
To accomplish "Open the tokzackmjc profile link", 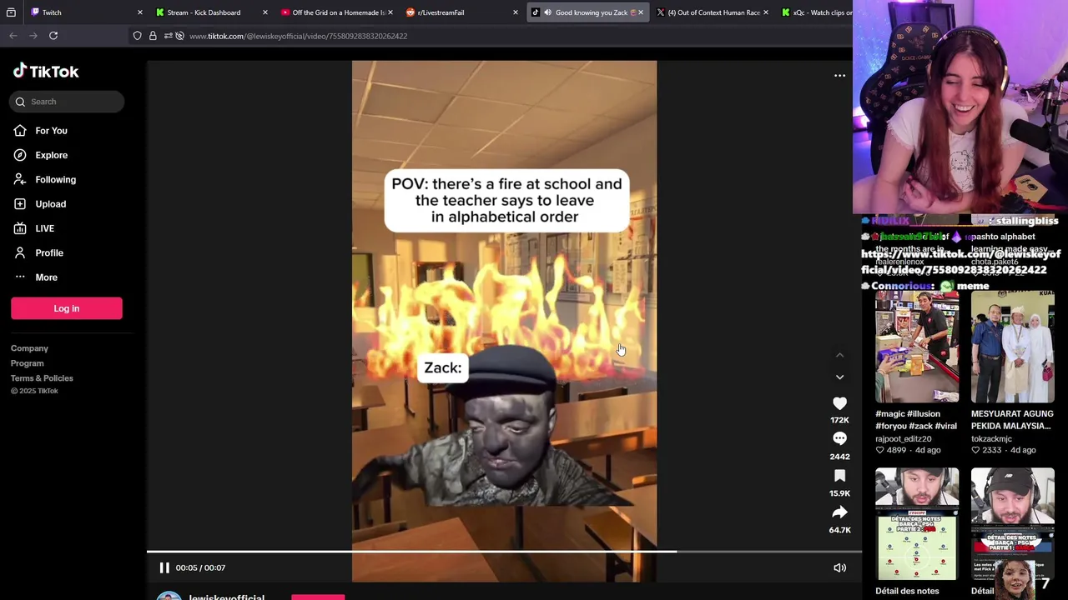I will [991, 438].
